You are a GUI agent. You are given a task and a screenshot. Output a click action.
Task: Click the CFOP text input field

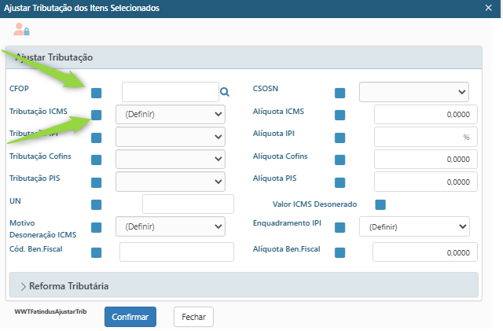pos(169,92)
